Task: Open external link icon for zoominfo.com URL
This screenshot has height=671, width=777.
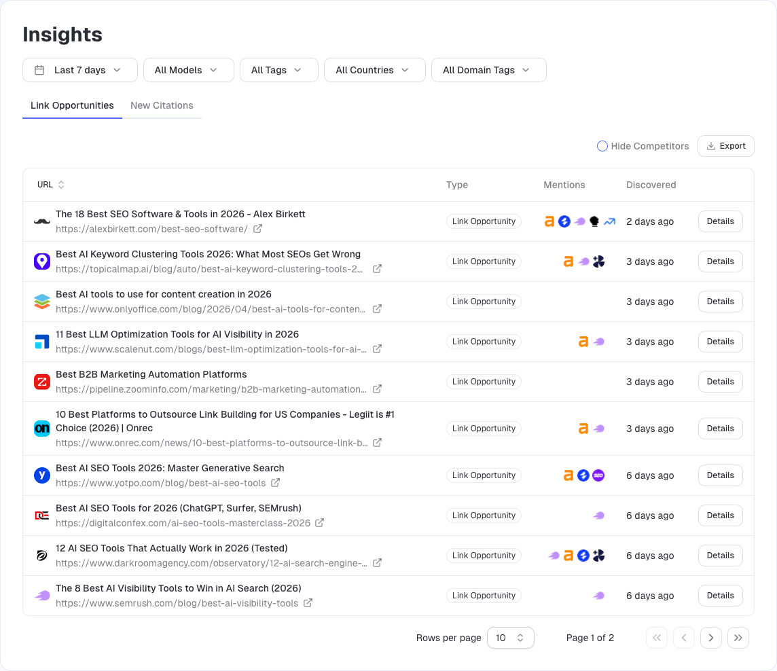Action: [x=377, y=389]
